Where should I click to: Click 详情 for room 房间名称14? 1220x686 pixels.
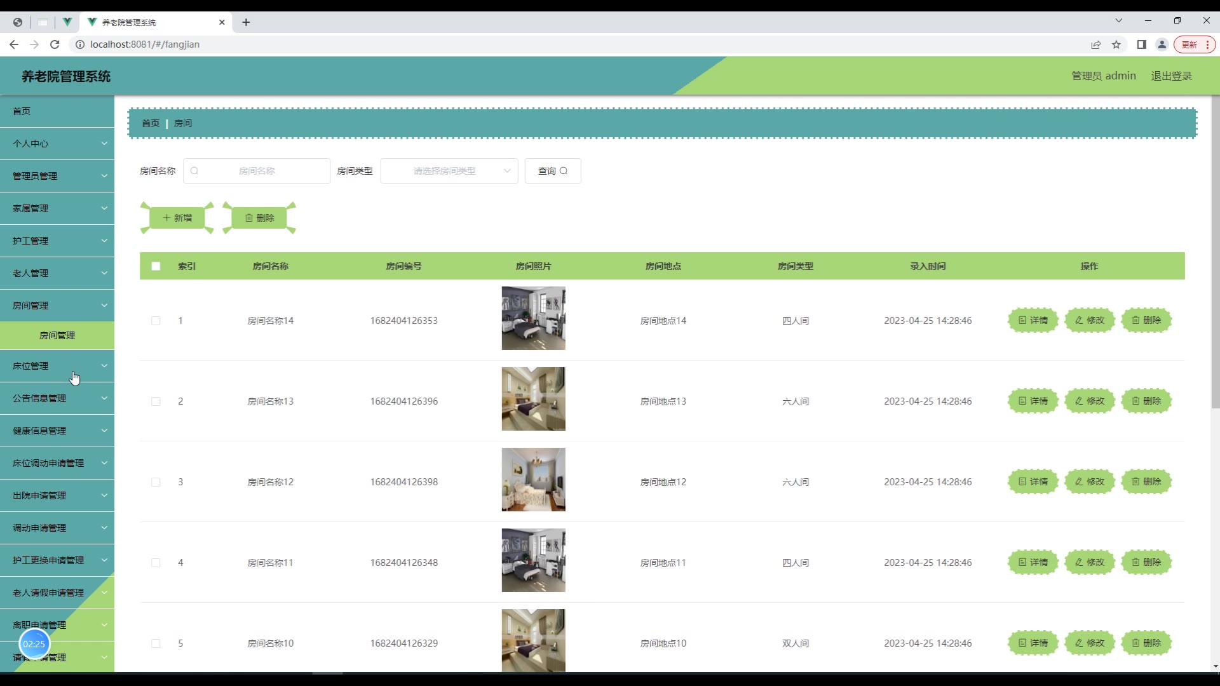tap(1033, 320)
